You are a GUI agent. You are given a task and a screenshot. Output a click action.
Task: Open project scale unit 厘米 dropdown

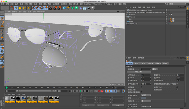point(155,69)
